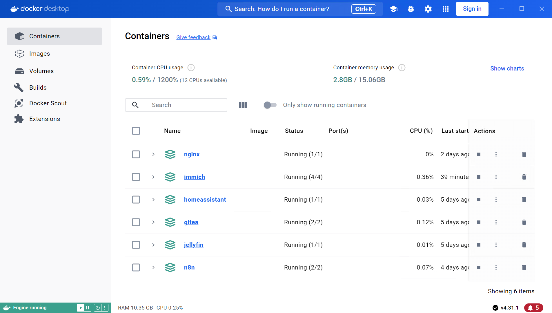The height and width of the screenshot is (313, 552).
Task: Click the top search bar 'How do I run a container?'
Action: 300,9
